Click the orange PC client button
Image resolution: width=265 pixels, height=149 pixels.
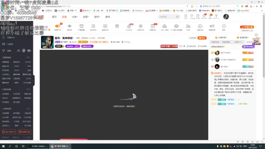tap(247, 27)
